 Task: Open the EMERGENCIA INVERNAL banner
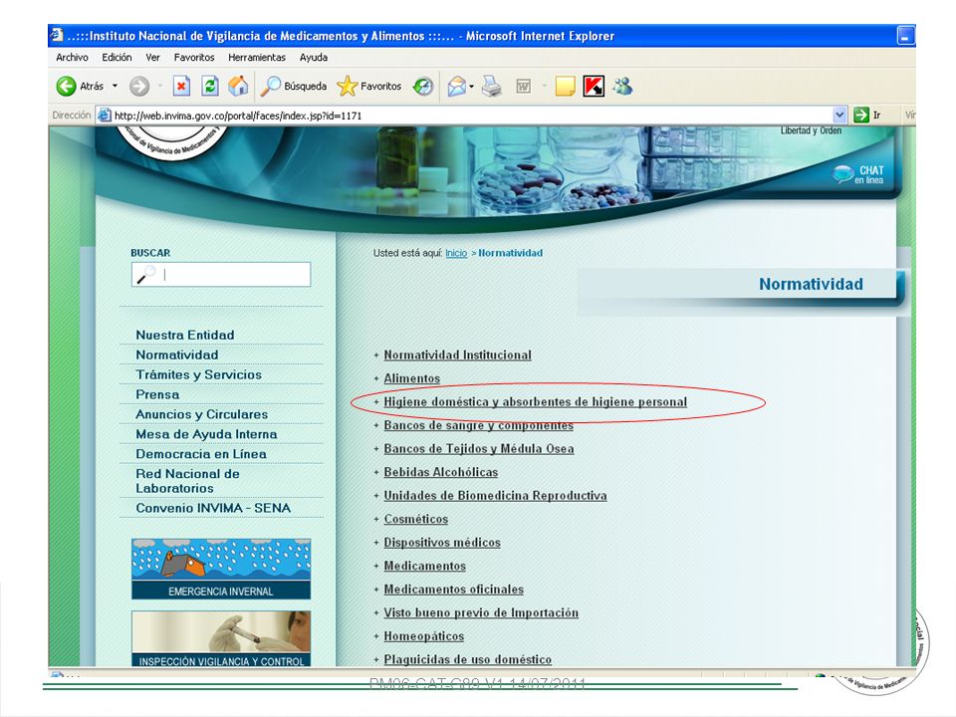[x=221, y=569]
